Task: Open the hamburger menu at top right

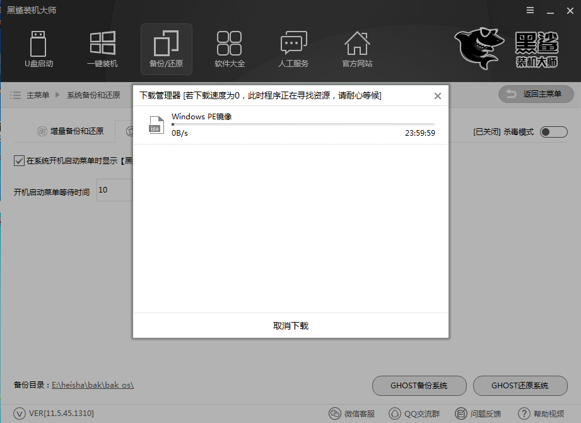Action: click(529, 10)
